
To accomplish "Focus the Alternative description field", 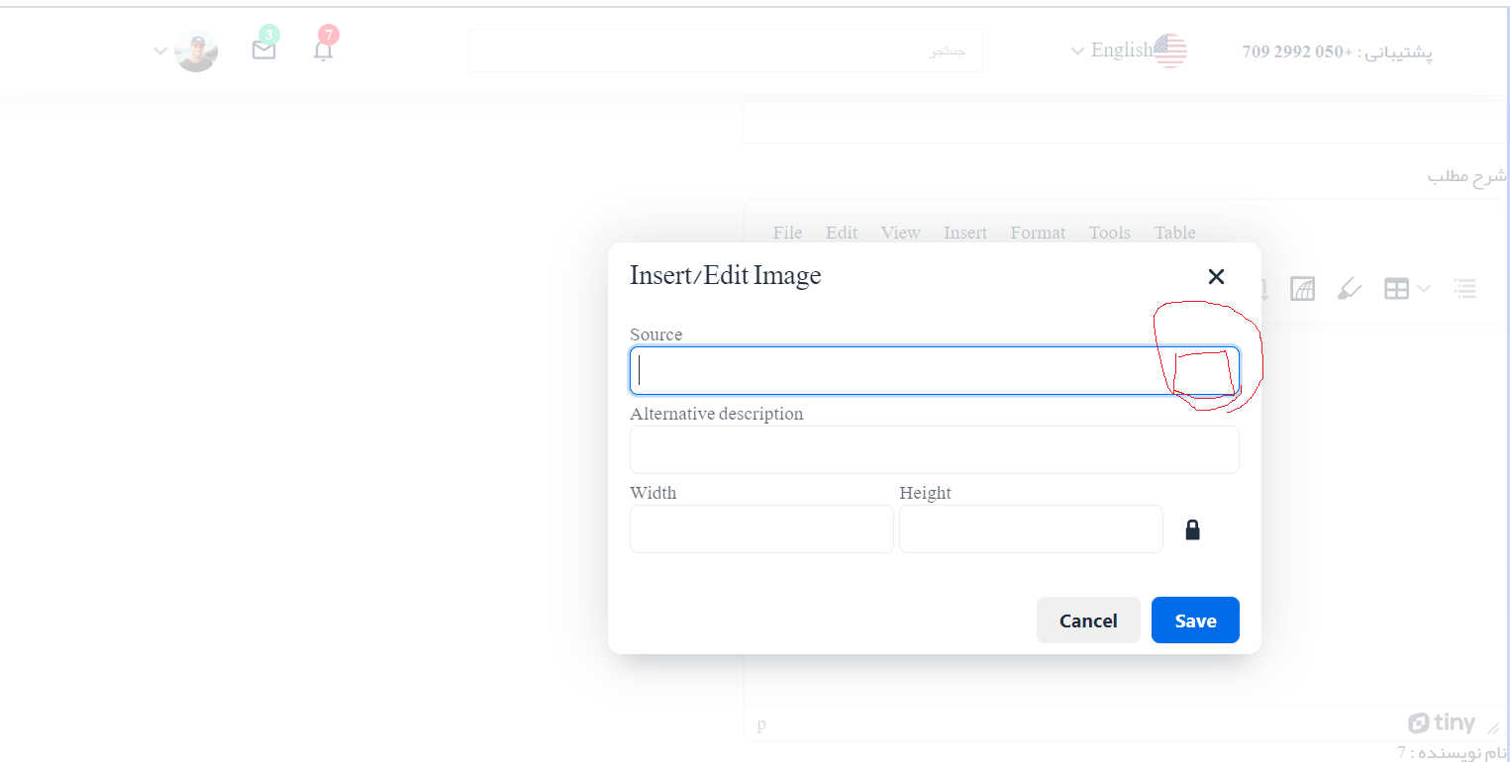I will pyautogui.click(x=934, y=450).
